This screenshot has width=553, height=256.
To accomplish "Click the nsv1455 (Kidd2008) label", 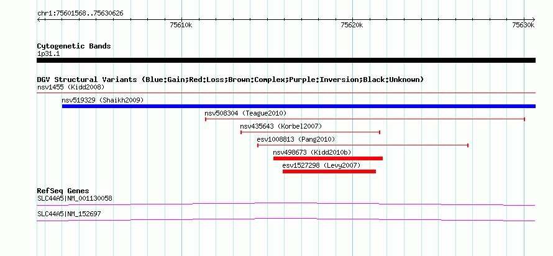I will 71,87.
